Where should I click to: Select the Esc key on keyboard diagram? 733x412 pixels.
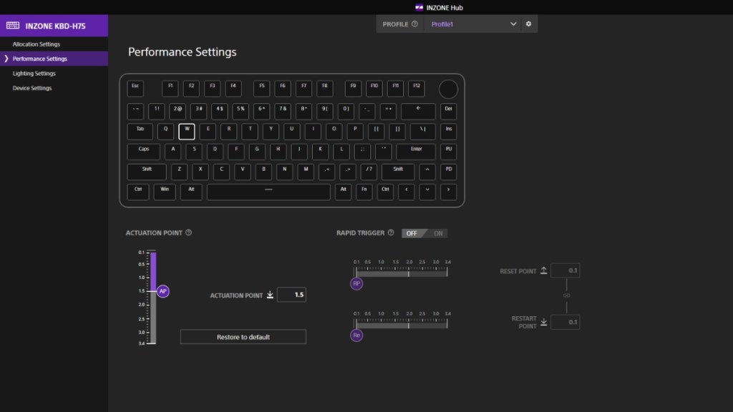135,89
